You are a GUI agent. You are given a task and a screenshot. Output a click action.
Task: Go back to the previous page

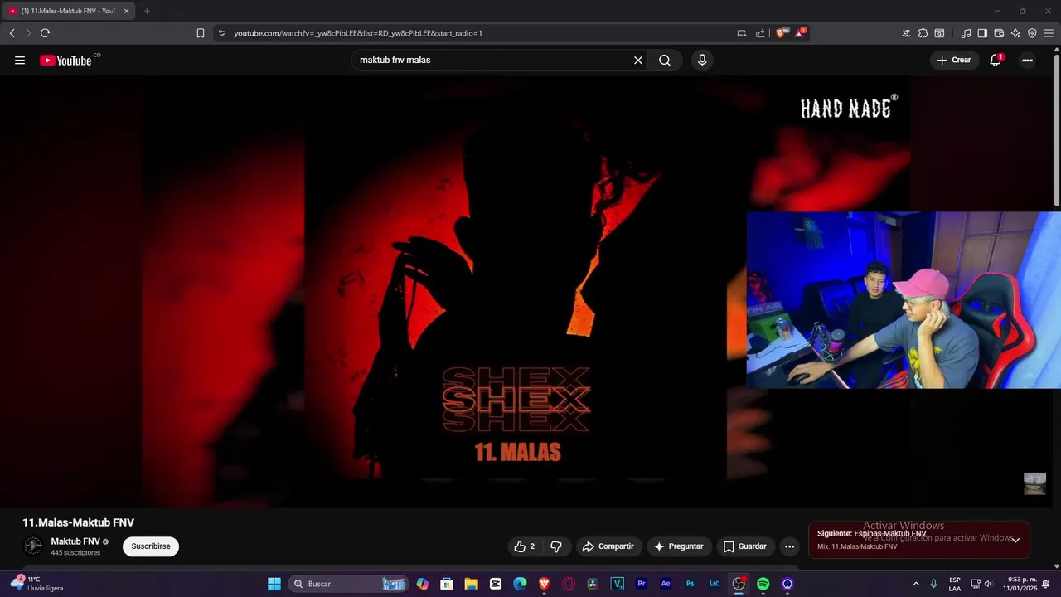pyautogui.click(x=12, y=33)
